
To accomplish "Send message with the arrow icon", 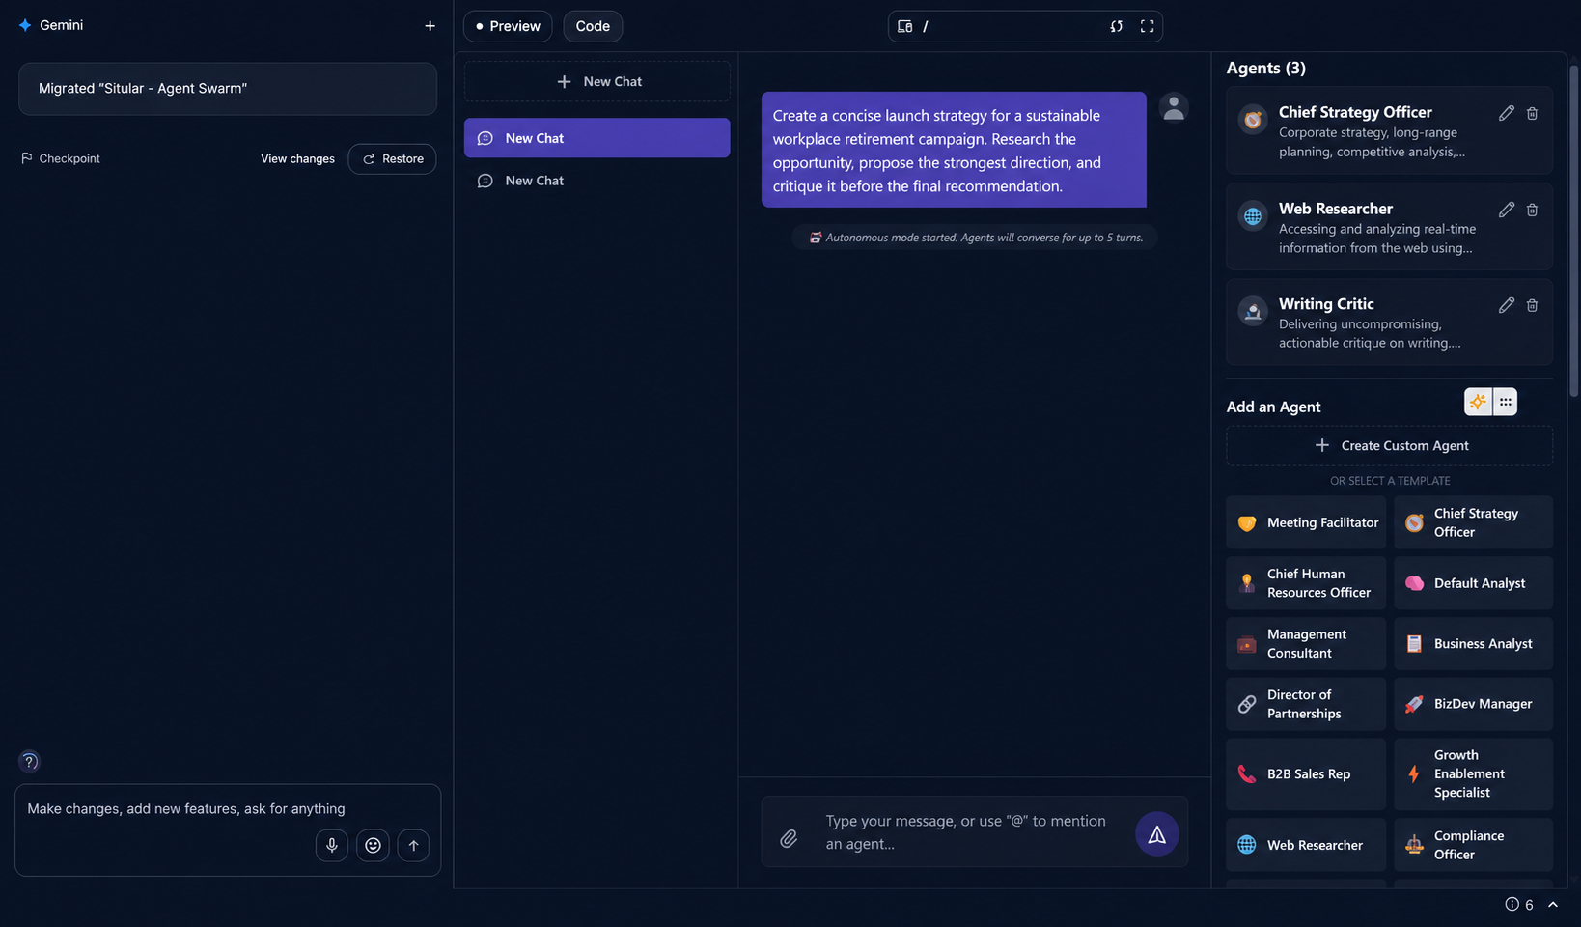I will click(1156, 834).
